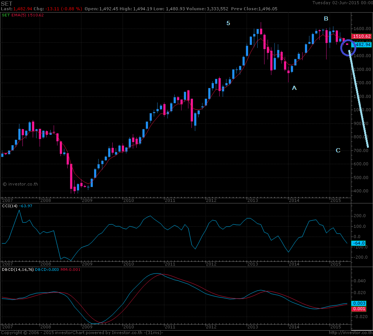
Task: Click the SET EMA(5) 1510.62 legend
Action: (23, 15)
